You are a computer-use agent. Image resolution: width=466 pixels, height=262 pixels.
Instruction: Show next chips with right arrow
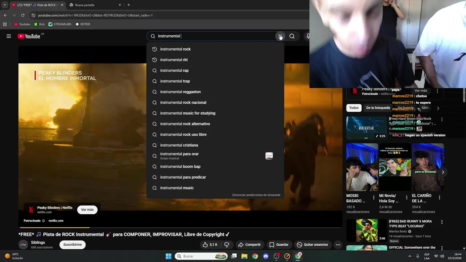pos(438,108)
